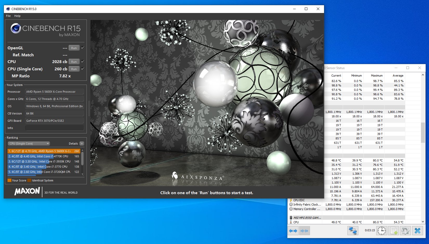This screenshot has width=429, height=244.
Task: Click the Cinebench logo icon in header
Action: click(16, 28)
